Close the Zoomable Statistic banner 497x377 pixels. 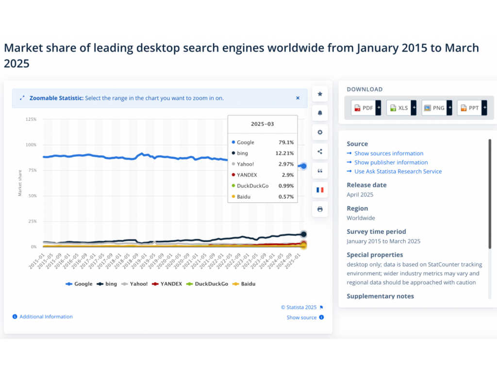click(298, 98)
